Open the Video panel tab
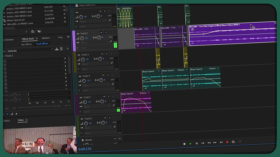This screenshot has width=280, height=157. 20,120
